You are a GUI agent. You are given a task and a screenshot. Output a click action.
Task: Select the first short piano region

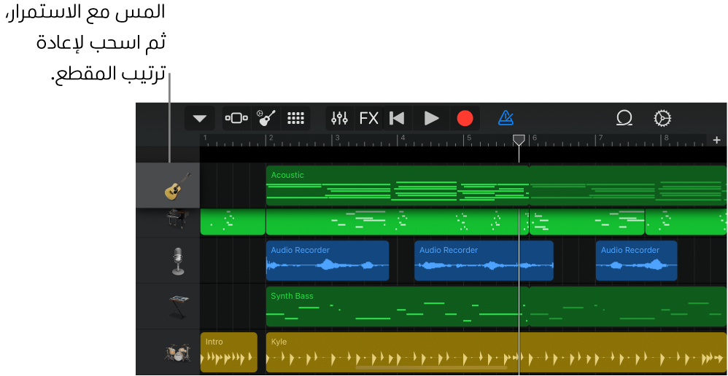click(233, 222)
